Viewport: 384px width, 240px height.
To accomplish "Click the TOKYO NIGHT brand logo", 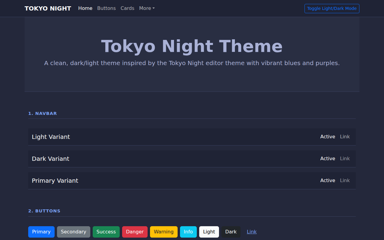I will 48,8.
